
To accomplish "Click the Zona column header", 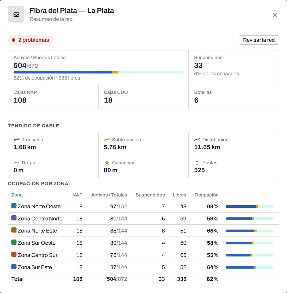I will pos(17,195).
